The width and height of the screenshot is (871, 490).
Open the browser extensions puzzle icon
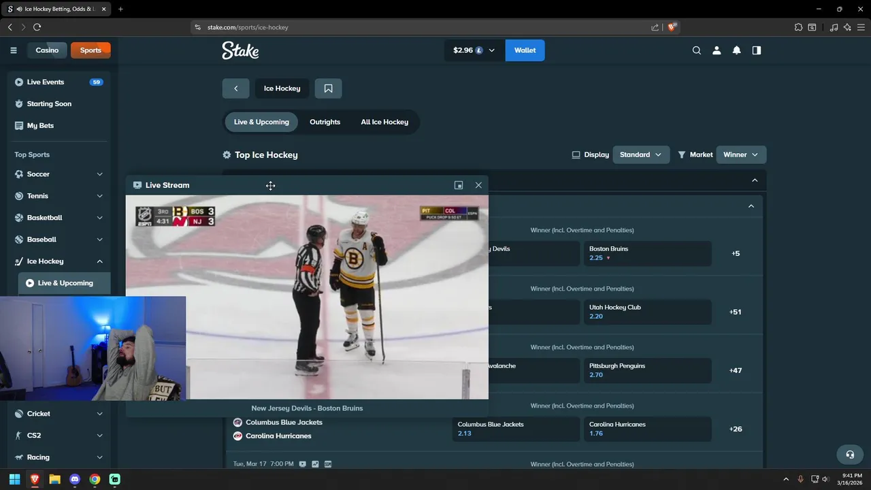coord(798,27)
